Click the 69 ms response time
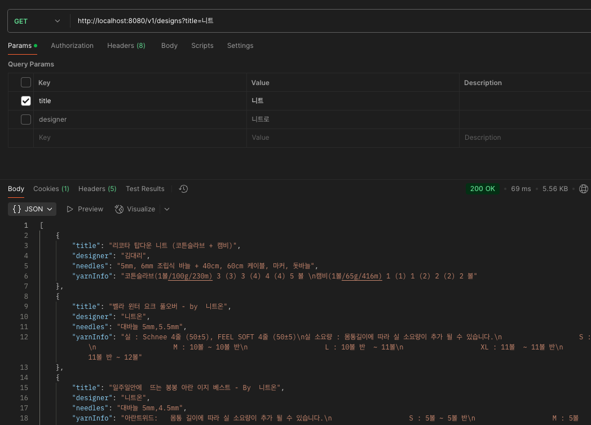The width and height of the screenshot is (591, 425). (x=521, y=189)
